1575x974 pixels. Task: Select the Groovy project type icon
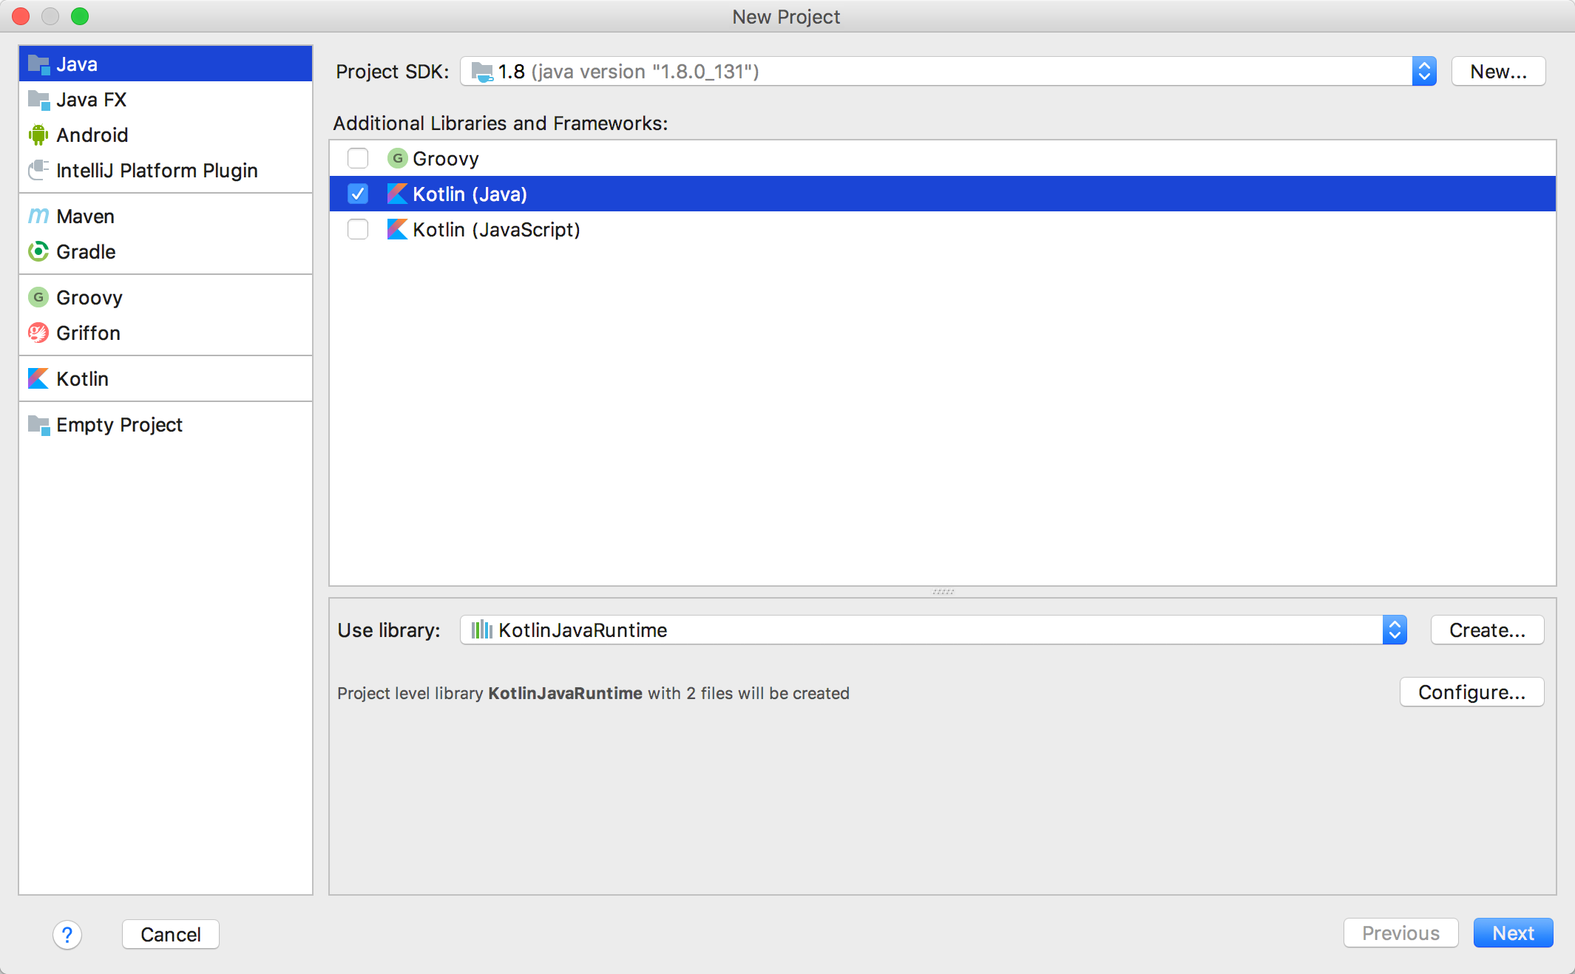click(x=39, y=298)
